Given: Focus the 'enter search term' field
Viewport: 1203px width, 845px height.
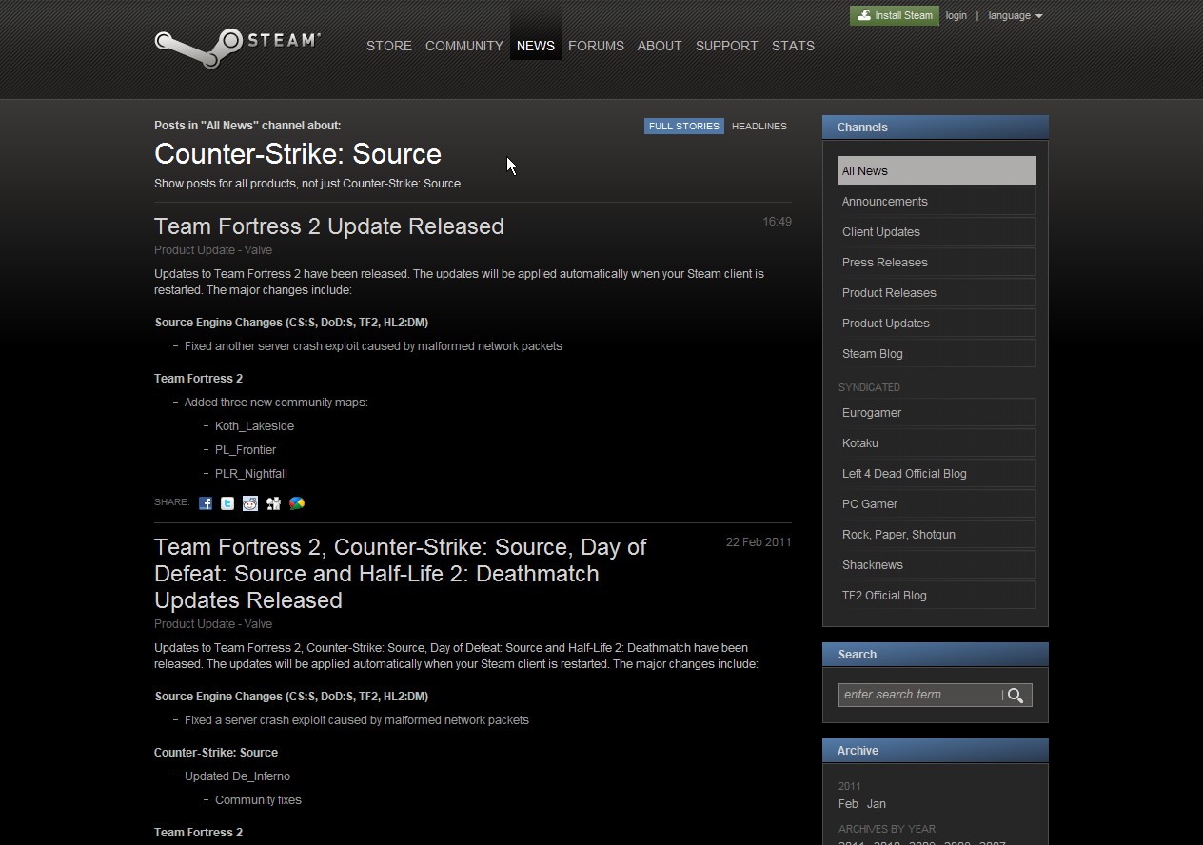Looking at the screenshot, I should pyautogui.click(x=919, y=695).
